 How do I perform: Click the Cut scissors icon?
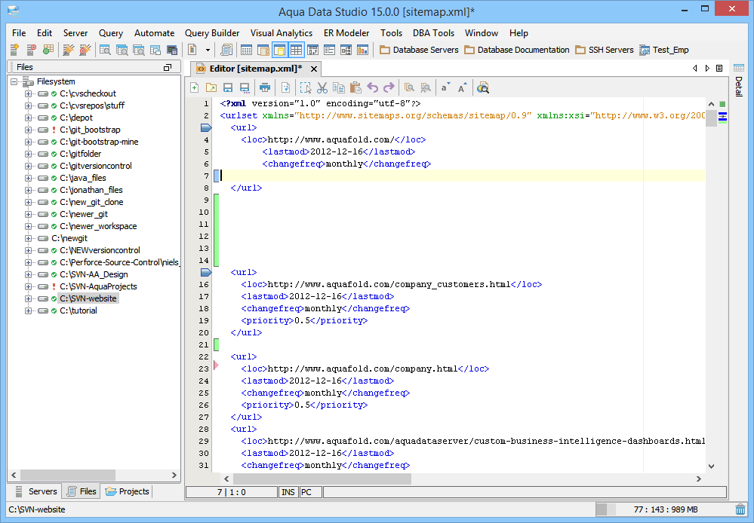coord(322,87)
